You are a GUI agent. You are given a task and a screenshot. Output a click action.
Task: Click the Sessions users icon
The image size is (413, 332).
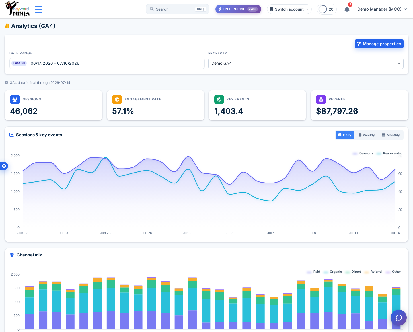15,100
